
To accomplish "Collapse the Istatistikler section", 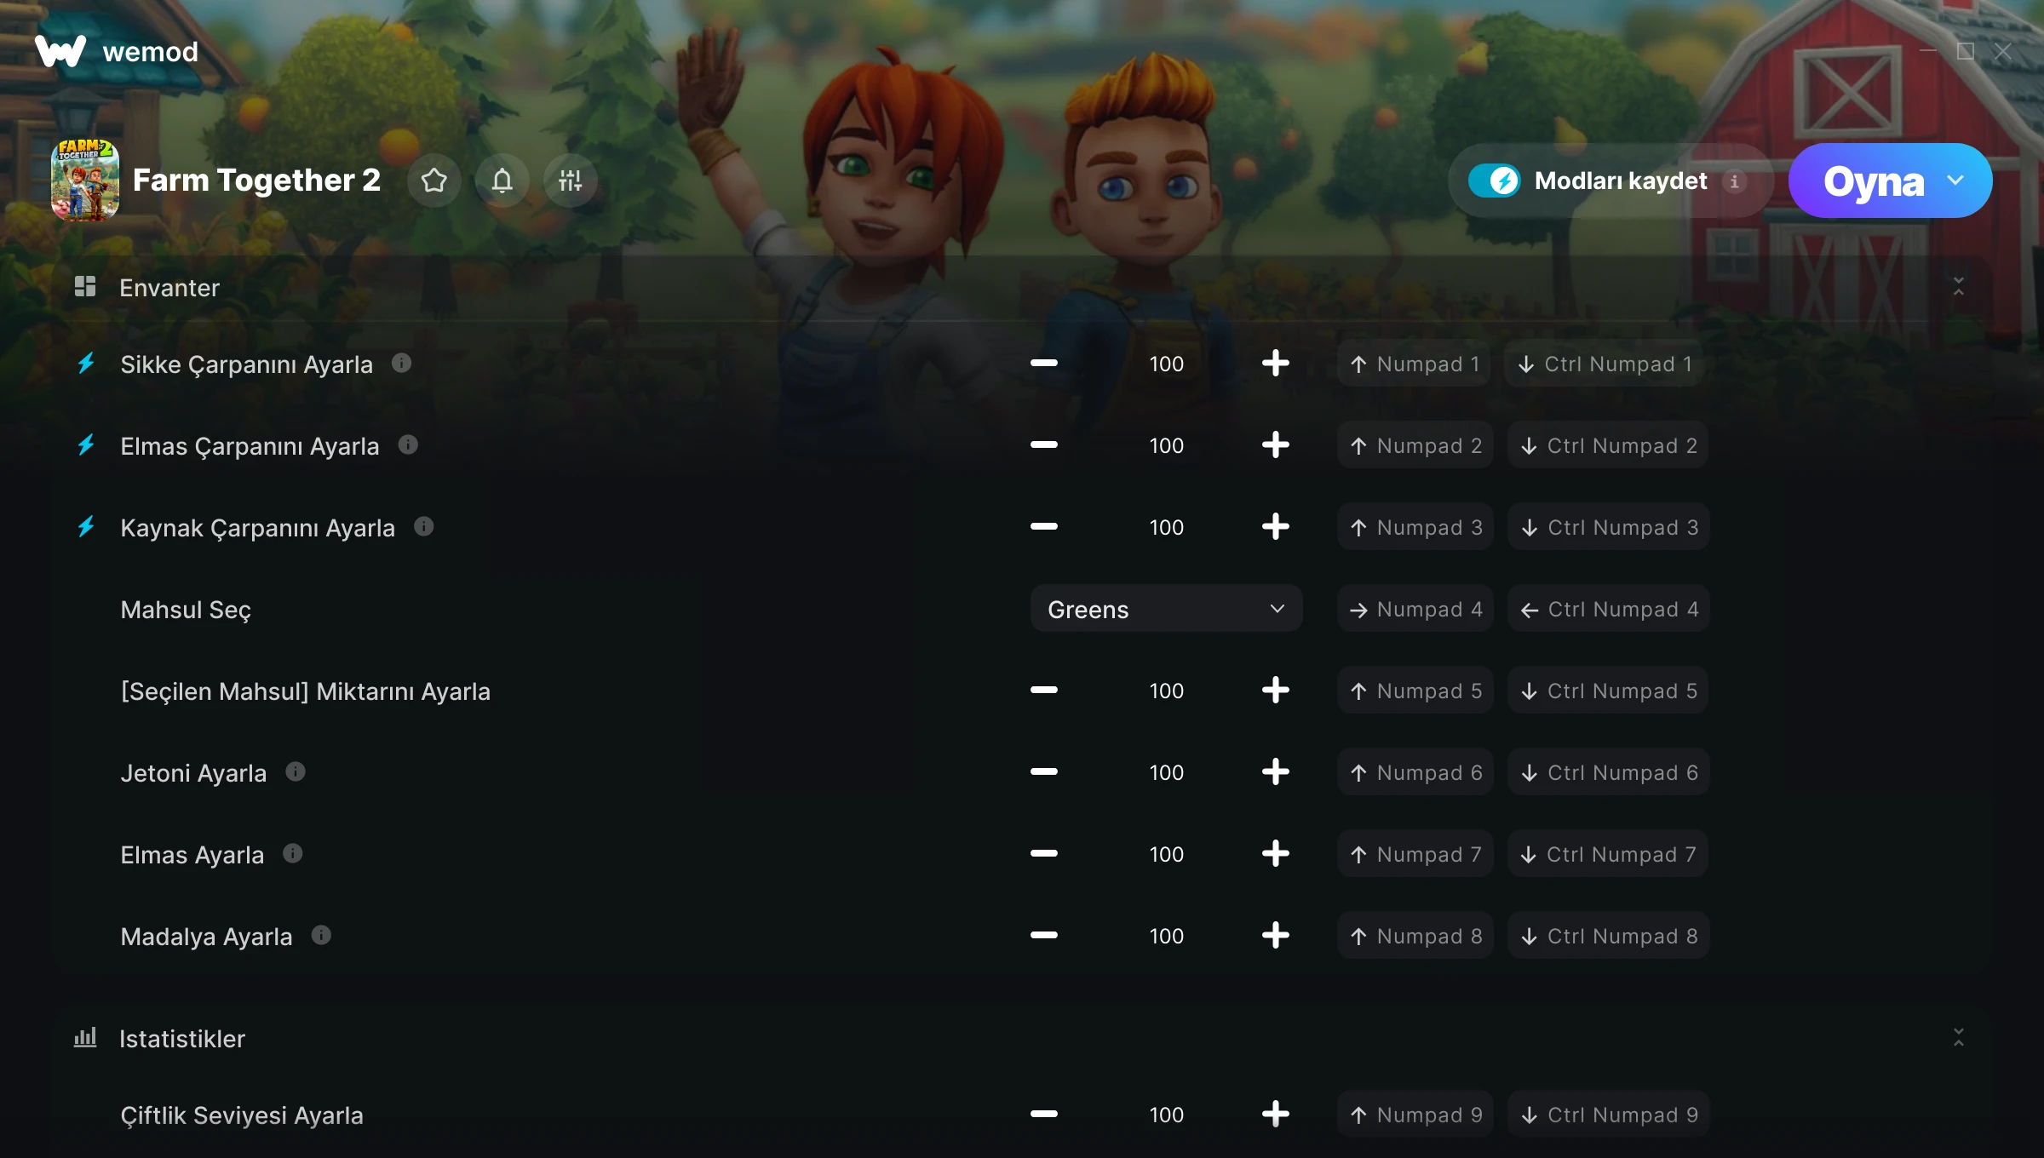I will coord(1959,1038).
